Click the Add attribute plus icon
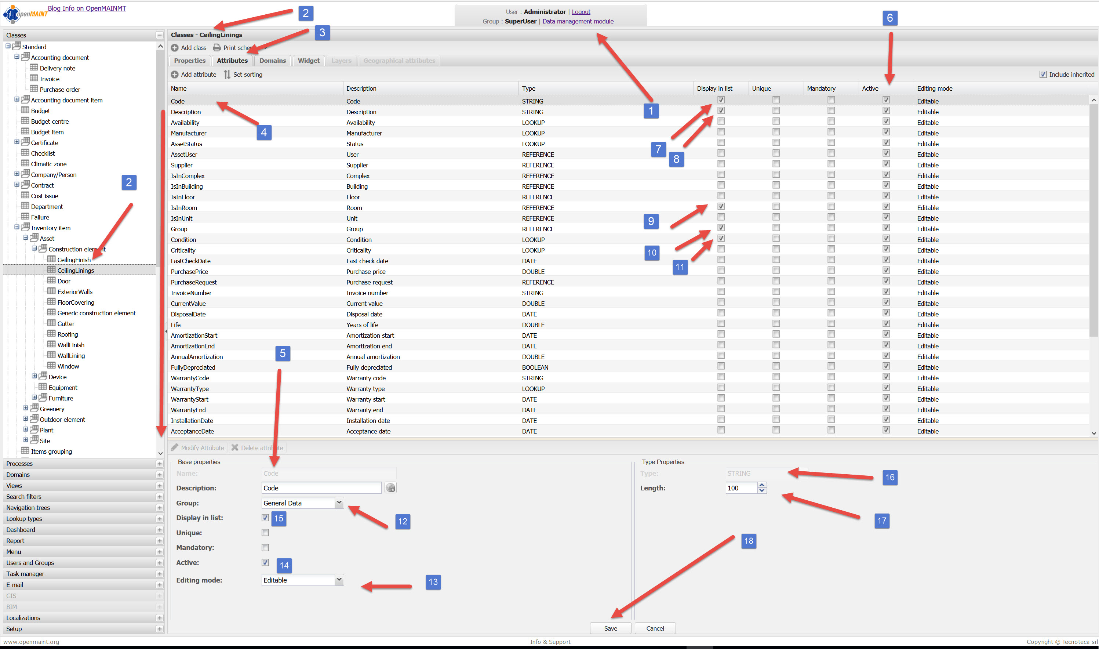The height and width of the screenshot is (649, 1099). pos(174,75)
